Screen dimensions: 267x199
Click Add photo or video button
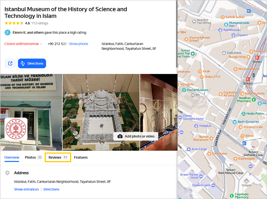coord(136,136)
